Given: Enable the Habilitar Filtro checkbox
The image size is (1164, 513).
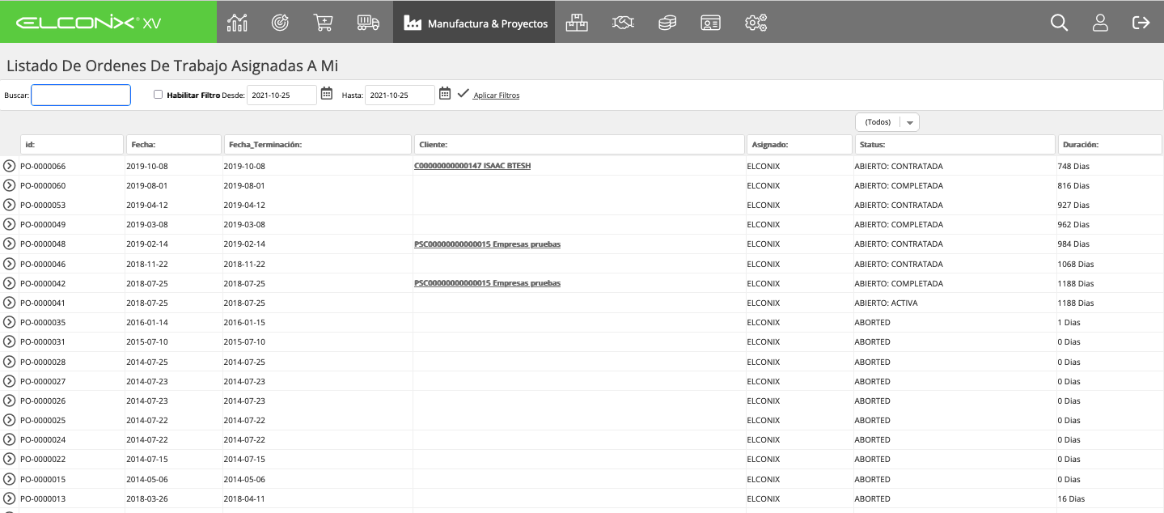Looking at the screenshot, I should click(159, 95).
